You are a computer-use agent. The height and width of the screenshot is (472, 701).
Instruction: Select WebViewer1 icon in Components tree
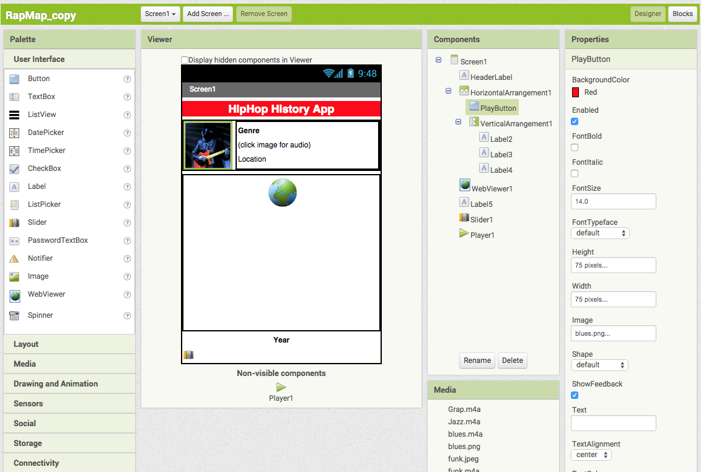tap(465, 184)
